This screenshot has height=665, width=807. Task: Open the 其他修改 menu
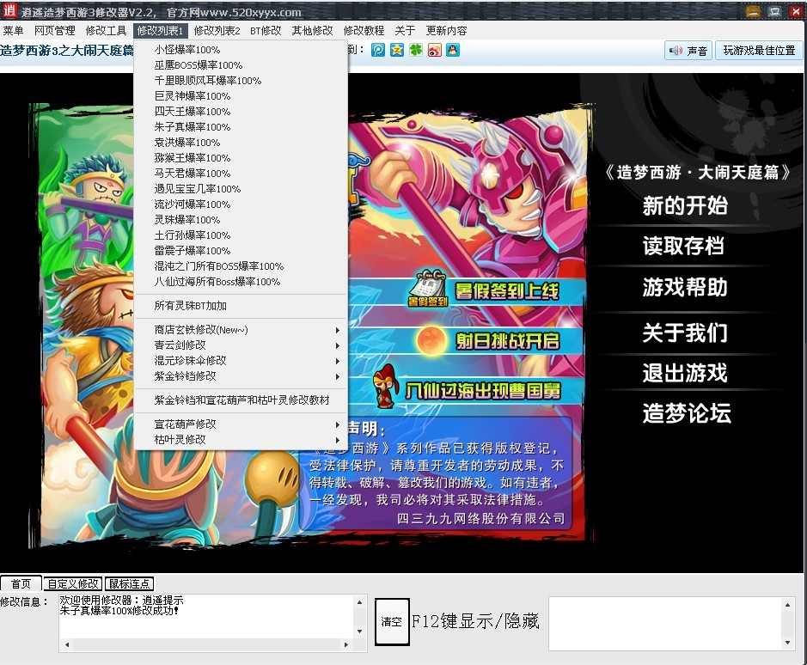tap(313, 31)
